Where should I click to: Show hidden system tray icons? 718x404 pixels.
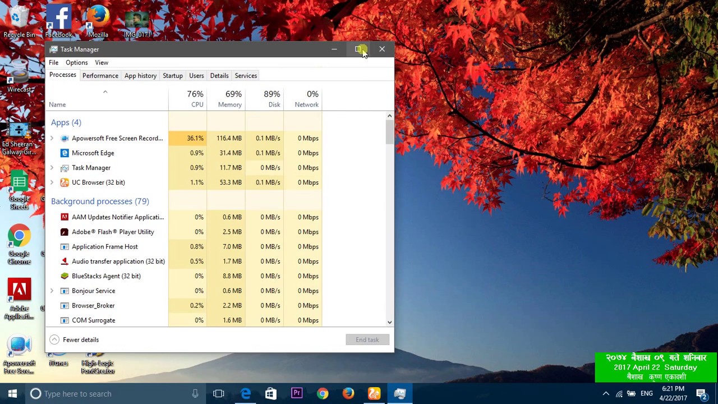(x=606, y=393)
